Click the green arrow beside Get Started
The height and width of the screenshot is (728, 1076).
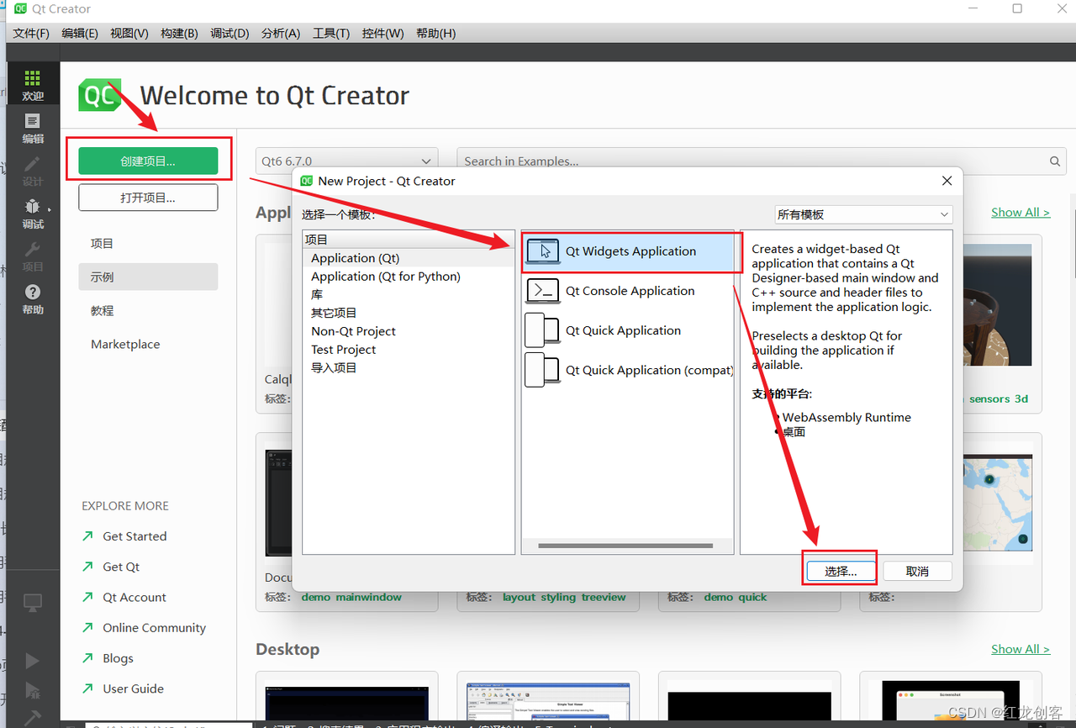coord(87,535)
